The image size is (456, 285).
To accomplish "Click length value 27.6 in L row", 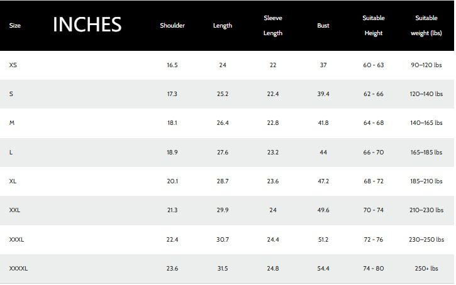I will 223,153.
